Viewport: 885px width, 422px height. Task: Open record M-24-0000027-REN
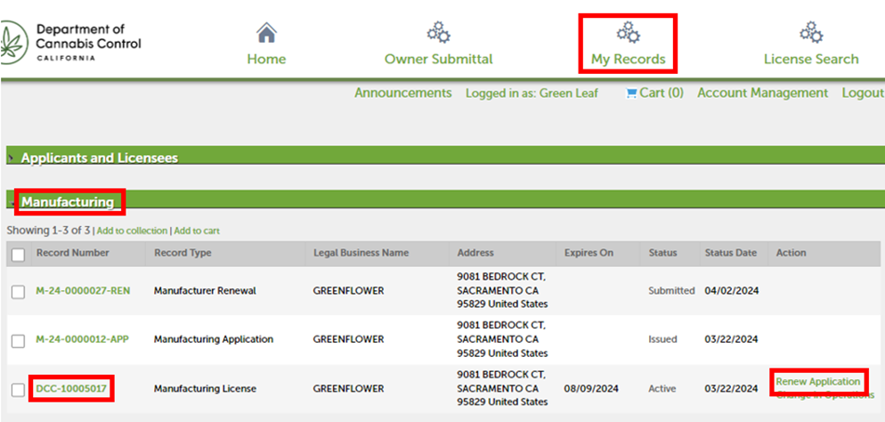(83, 291)
